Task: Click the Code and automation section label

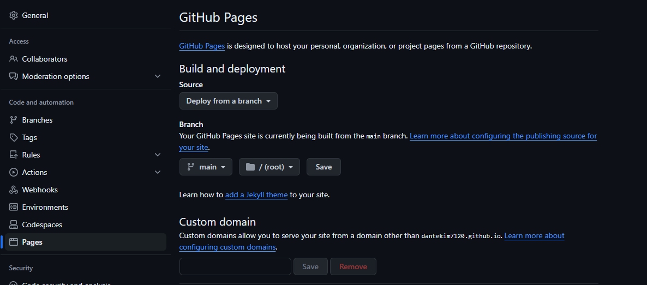Action: 41,102
